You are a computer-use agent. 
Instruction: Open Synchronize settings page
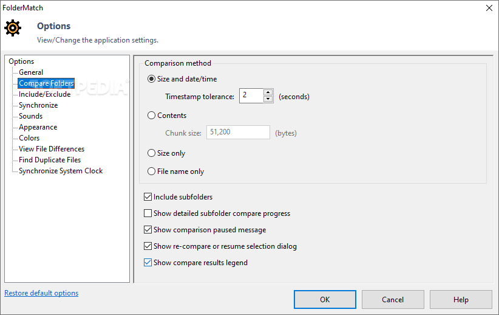[x=38, y=105]
